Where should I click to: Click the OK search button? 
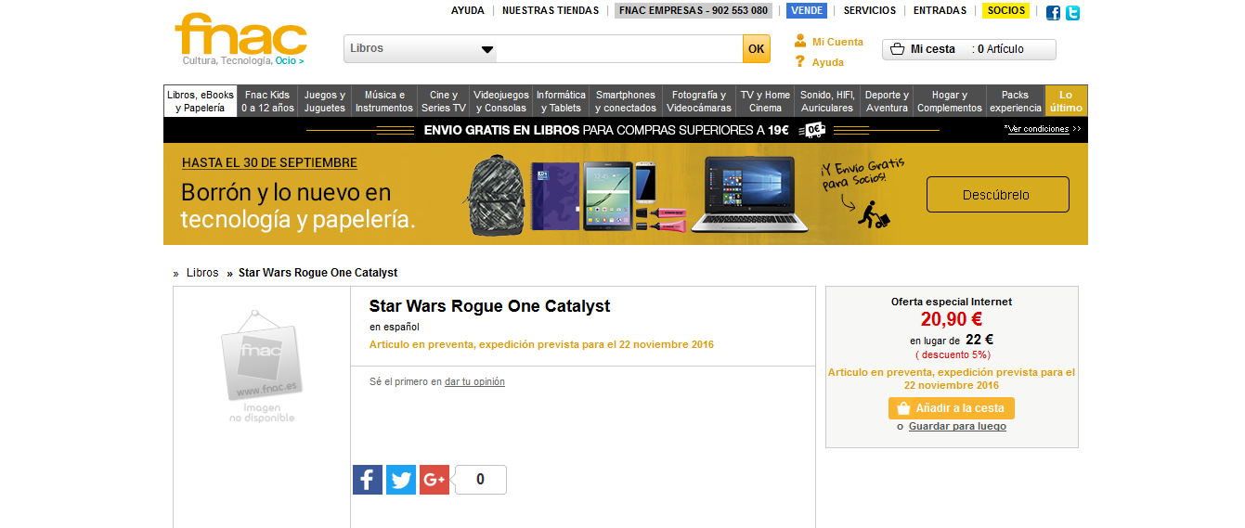coord(757,49)
